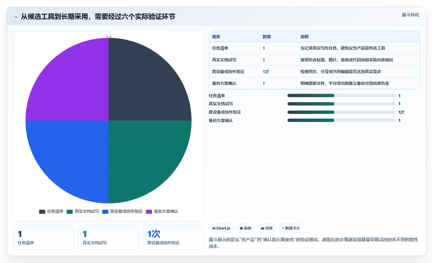433x263 pixels.
Task: Click the 数据 column header
Action: [x=267, y=37]
